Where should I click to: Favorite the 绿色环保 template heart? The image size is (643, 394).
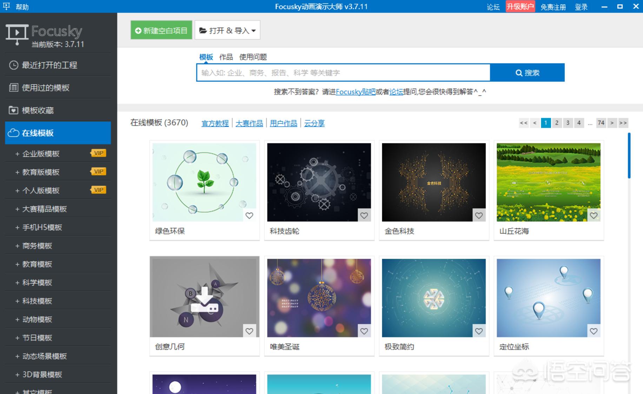coord(250,216)
